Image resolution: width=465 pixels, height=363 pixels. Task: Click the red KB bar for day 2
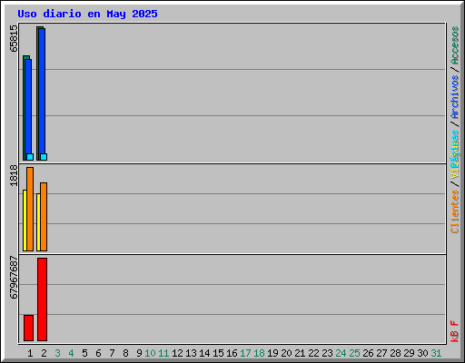tap(42, 299)
